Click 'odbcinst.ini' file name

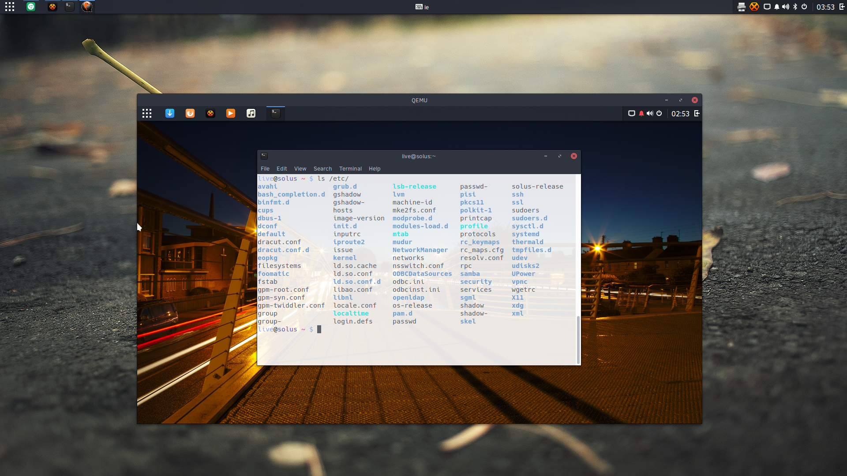[x=416, y=290]
